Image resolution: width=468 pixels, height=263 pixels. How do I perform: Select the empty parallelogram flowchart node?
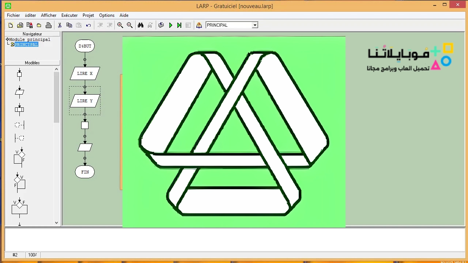pyautogui.click(x=85, y=147)
